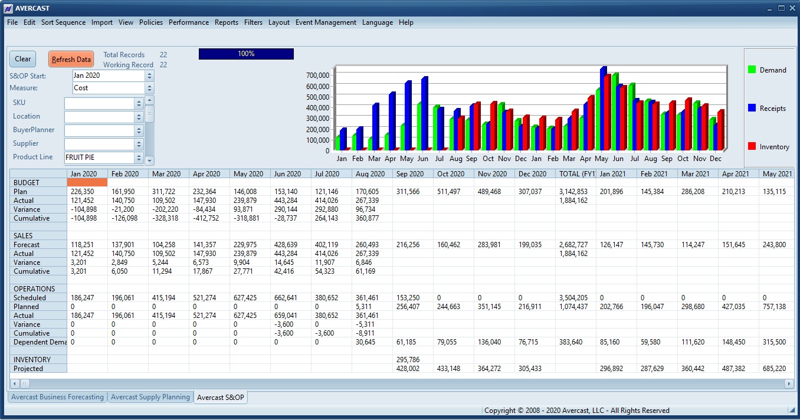This screenshot has width=800, height=420.
Task: Open the Product Line dropdown
Action: [139, 157]
